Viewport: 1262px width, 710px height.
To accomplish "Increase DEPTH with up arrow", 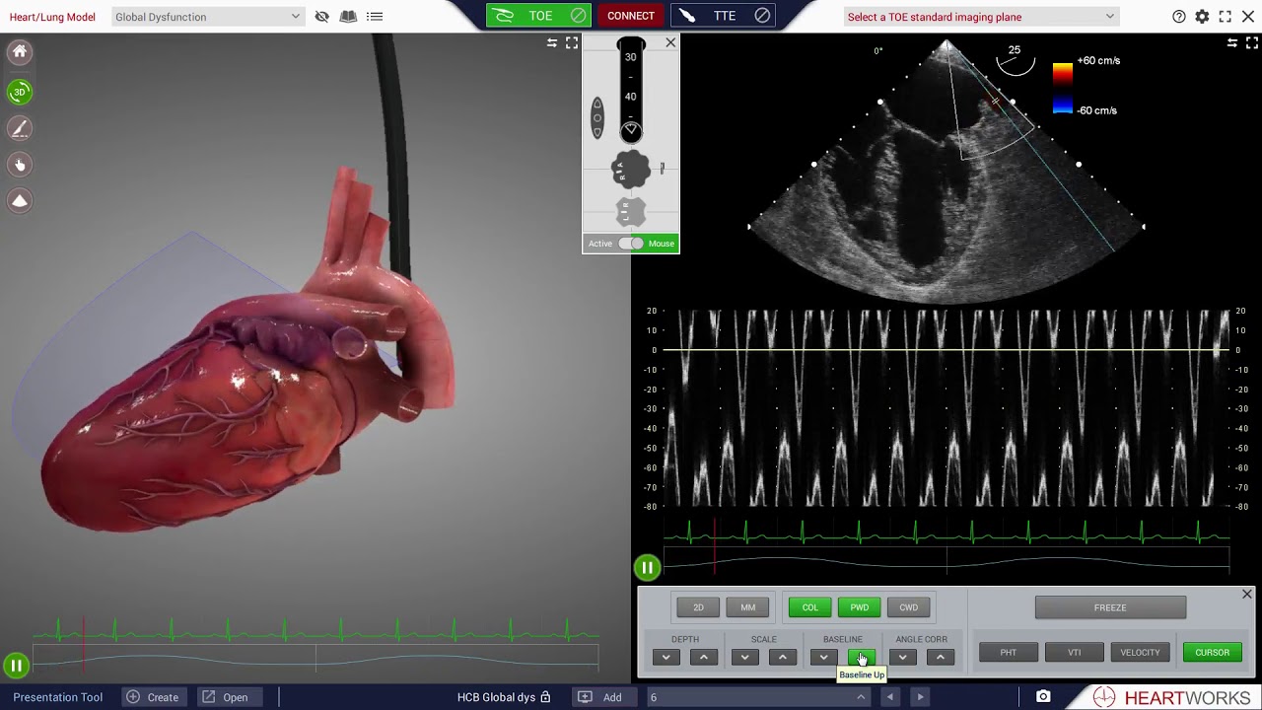I will 703,657.
